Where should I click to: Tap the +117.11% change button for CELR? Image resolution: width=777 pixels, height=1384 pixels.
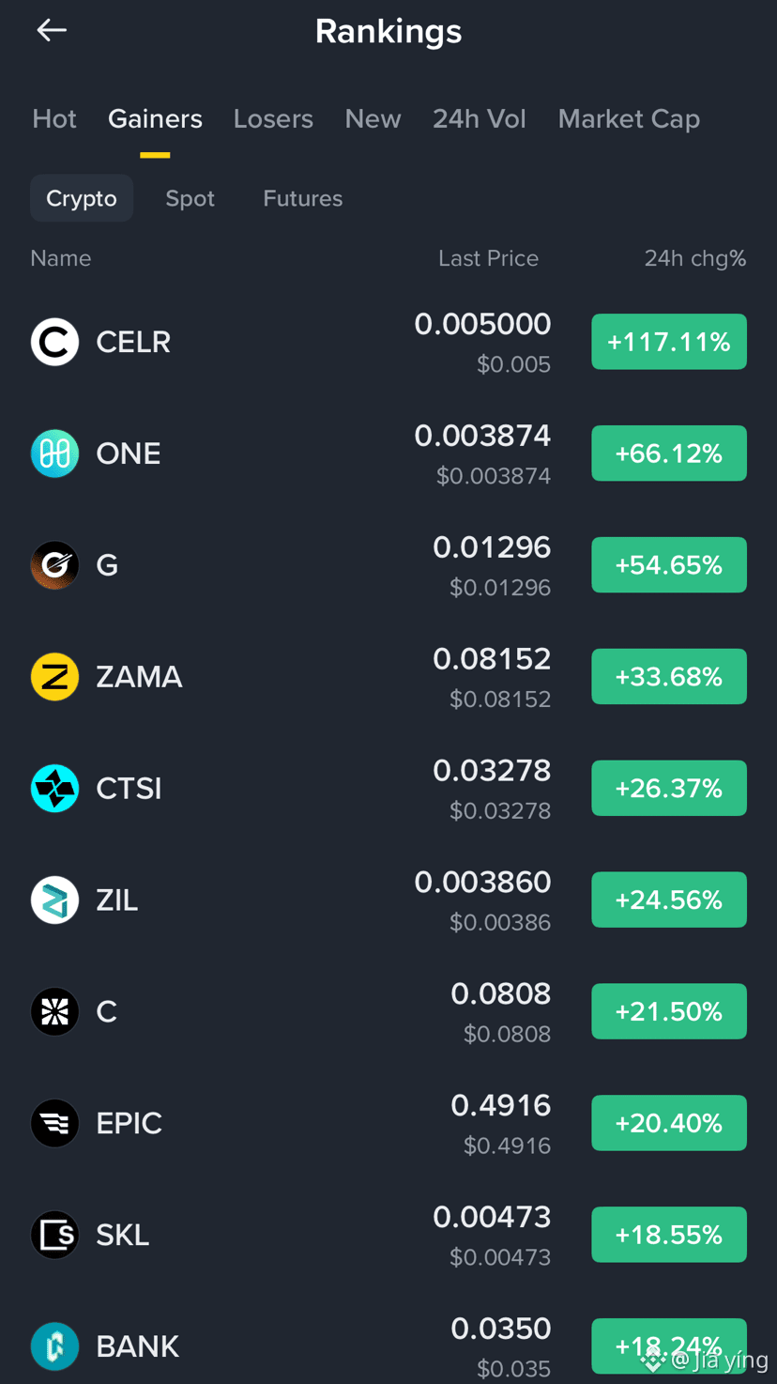(669, 342)
